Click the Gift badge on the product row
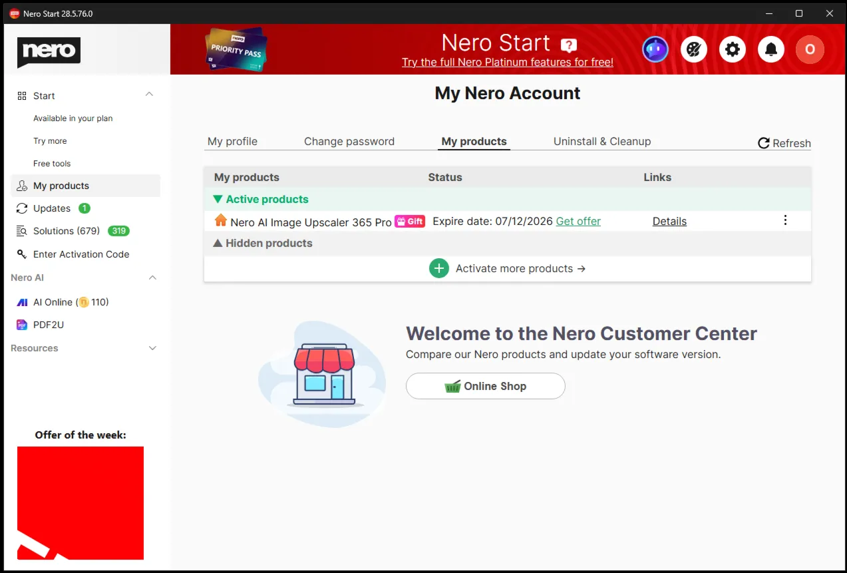The height and width of the screenshot is (573, 847). 410,222
